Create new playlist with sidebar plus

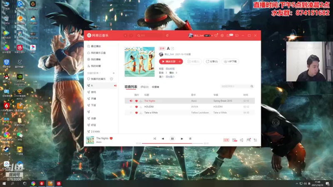pyautogui.click(x=114, y=73)
